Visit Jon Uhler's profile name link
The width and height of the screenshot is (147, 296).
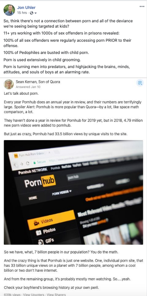(x=26, y=8)
